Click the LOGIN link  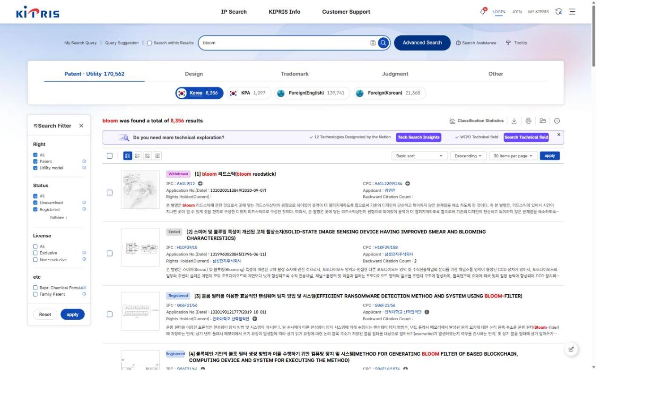498,12
